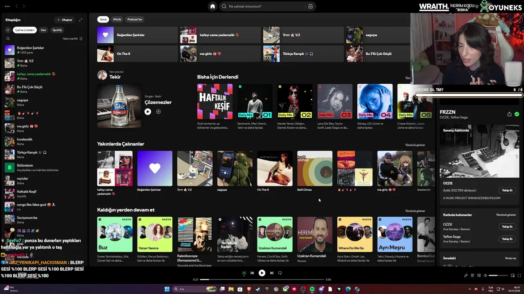Enter fullscreen with player bar icon
Viewport: 524px width, 294px height.
[519, 275]
